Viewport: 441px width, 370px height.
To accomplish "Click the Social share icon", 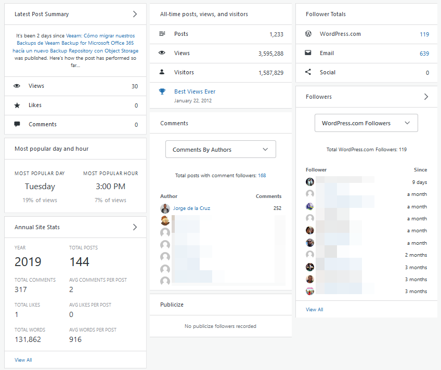I will pos(308,72).
